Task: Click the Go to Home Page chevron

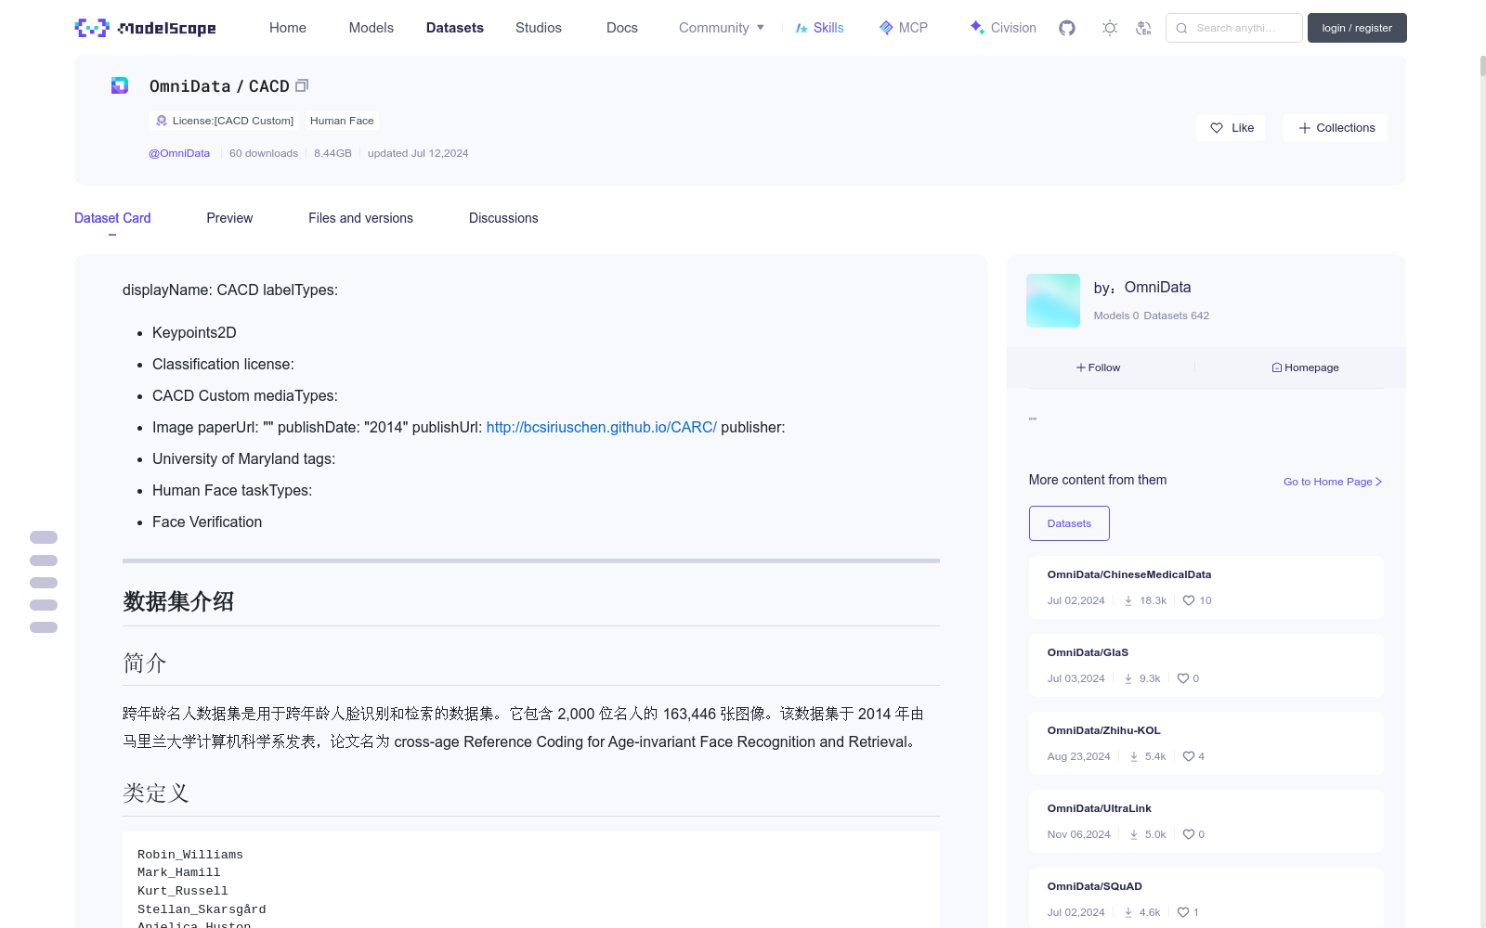Action: (x=1378, y=482)
